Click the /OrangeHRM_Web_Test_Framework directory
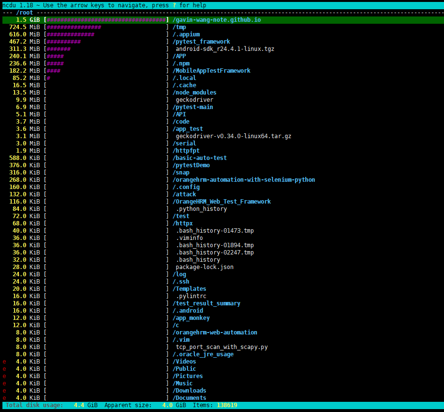Image resolution: width=444 pixels, height=412 pixels. [222, 202]
